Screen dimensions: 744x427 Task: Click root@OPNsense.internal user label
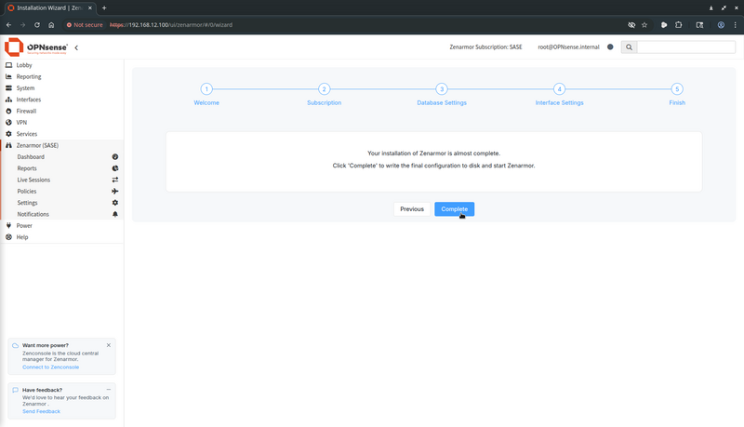click(x=568, y=47)
